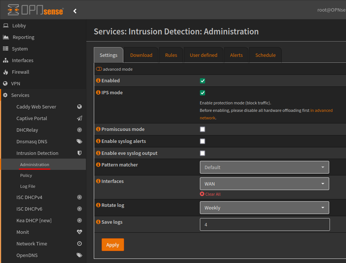Click the Dnsmasq DNS tags icon

80,141
